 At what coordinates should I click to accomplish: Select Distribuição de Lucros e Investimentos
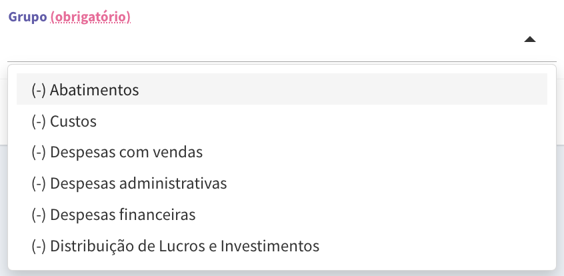pyautogui.click(x=282, y=246)
